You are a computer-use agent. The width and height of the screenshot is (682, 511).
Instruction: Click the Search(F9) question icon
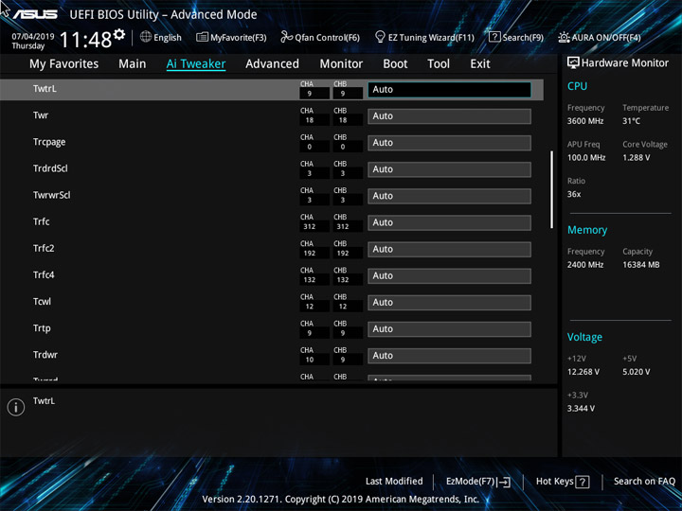pyautogui.click(x=494, y=37)
